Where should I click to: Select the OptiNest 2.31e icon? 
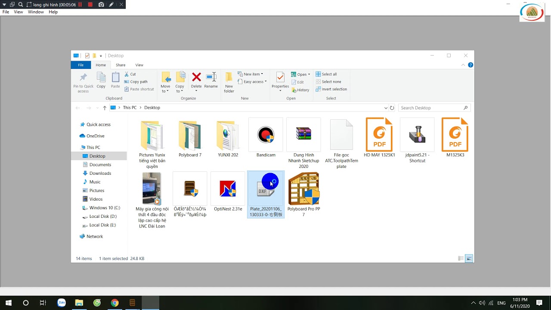[228, 192]
